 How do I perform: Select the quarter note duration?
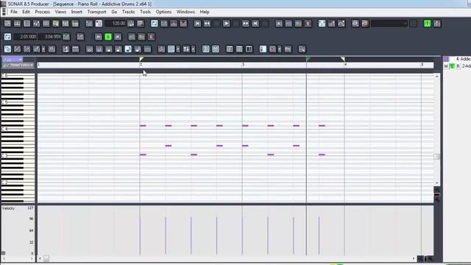(109, 49)
